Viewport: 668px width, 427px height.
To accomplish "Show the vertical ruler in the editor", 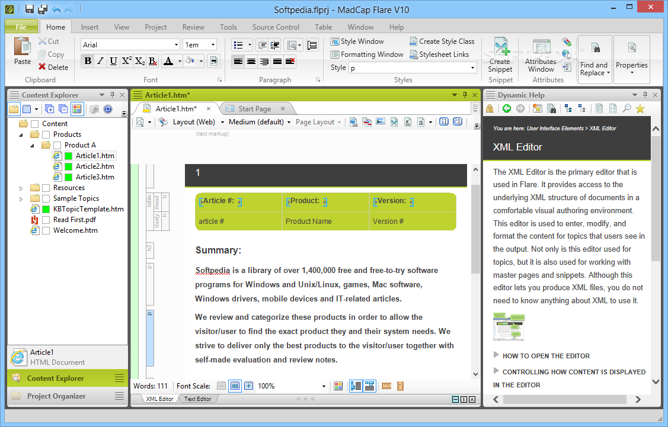I will tap(400, 386).
